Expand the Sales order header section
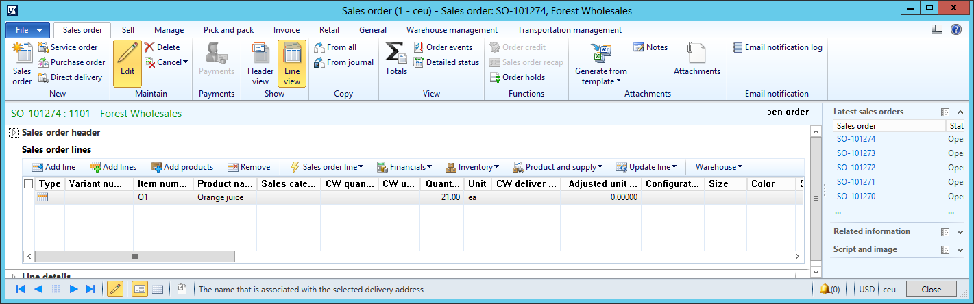This screenshot has width=974, height=304. click(12, 133)
